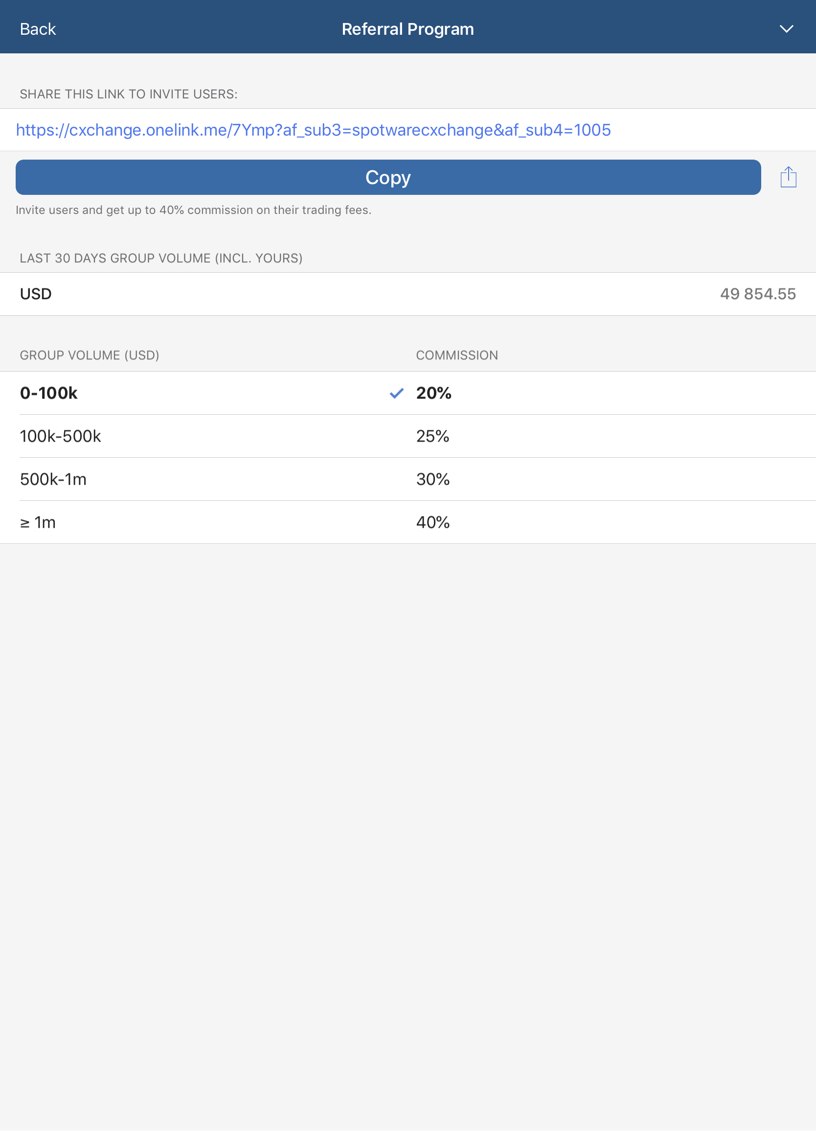Tap the 40% commission value
Screen dimensions: 816x1131
pyautogui.click(x=433, y=522)
